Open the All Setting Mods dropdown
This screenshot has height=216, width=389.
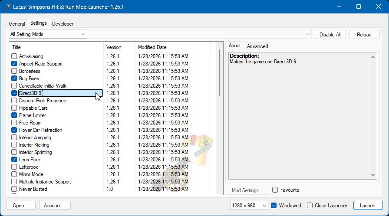pos(48,34)
